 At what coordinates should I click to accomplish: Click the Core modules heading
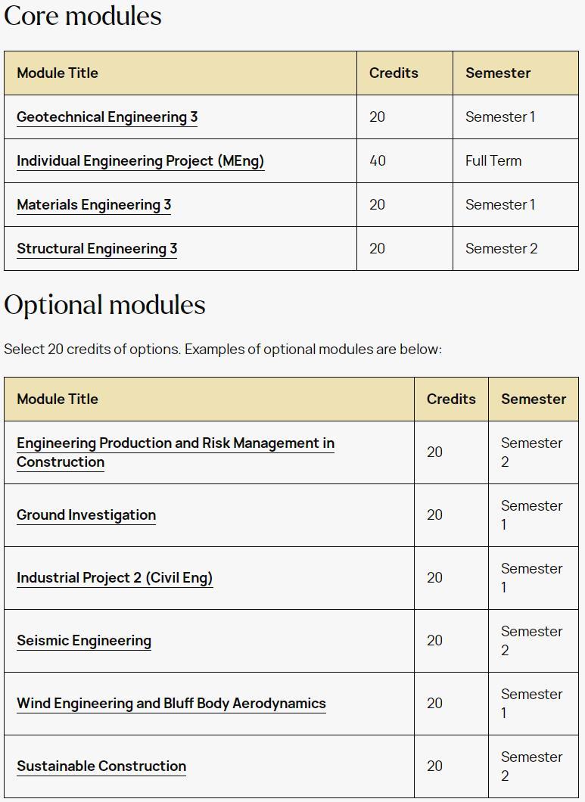coord(83,16)
